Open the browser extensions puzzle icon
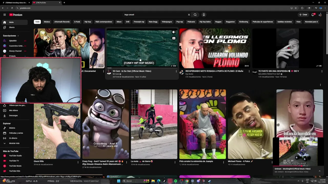Screen dimensions: 328x184 coord(302,8)
